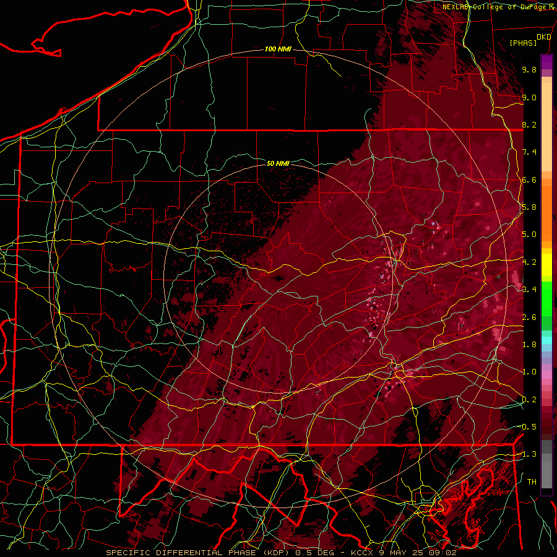Click the 9.0 scale value
The image size is (557, 557).
click(x=529, y=97)
